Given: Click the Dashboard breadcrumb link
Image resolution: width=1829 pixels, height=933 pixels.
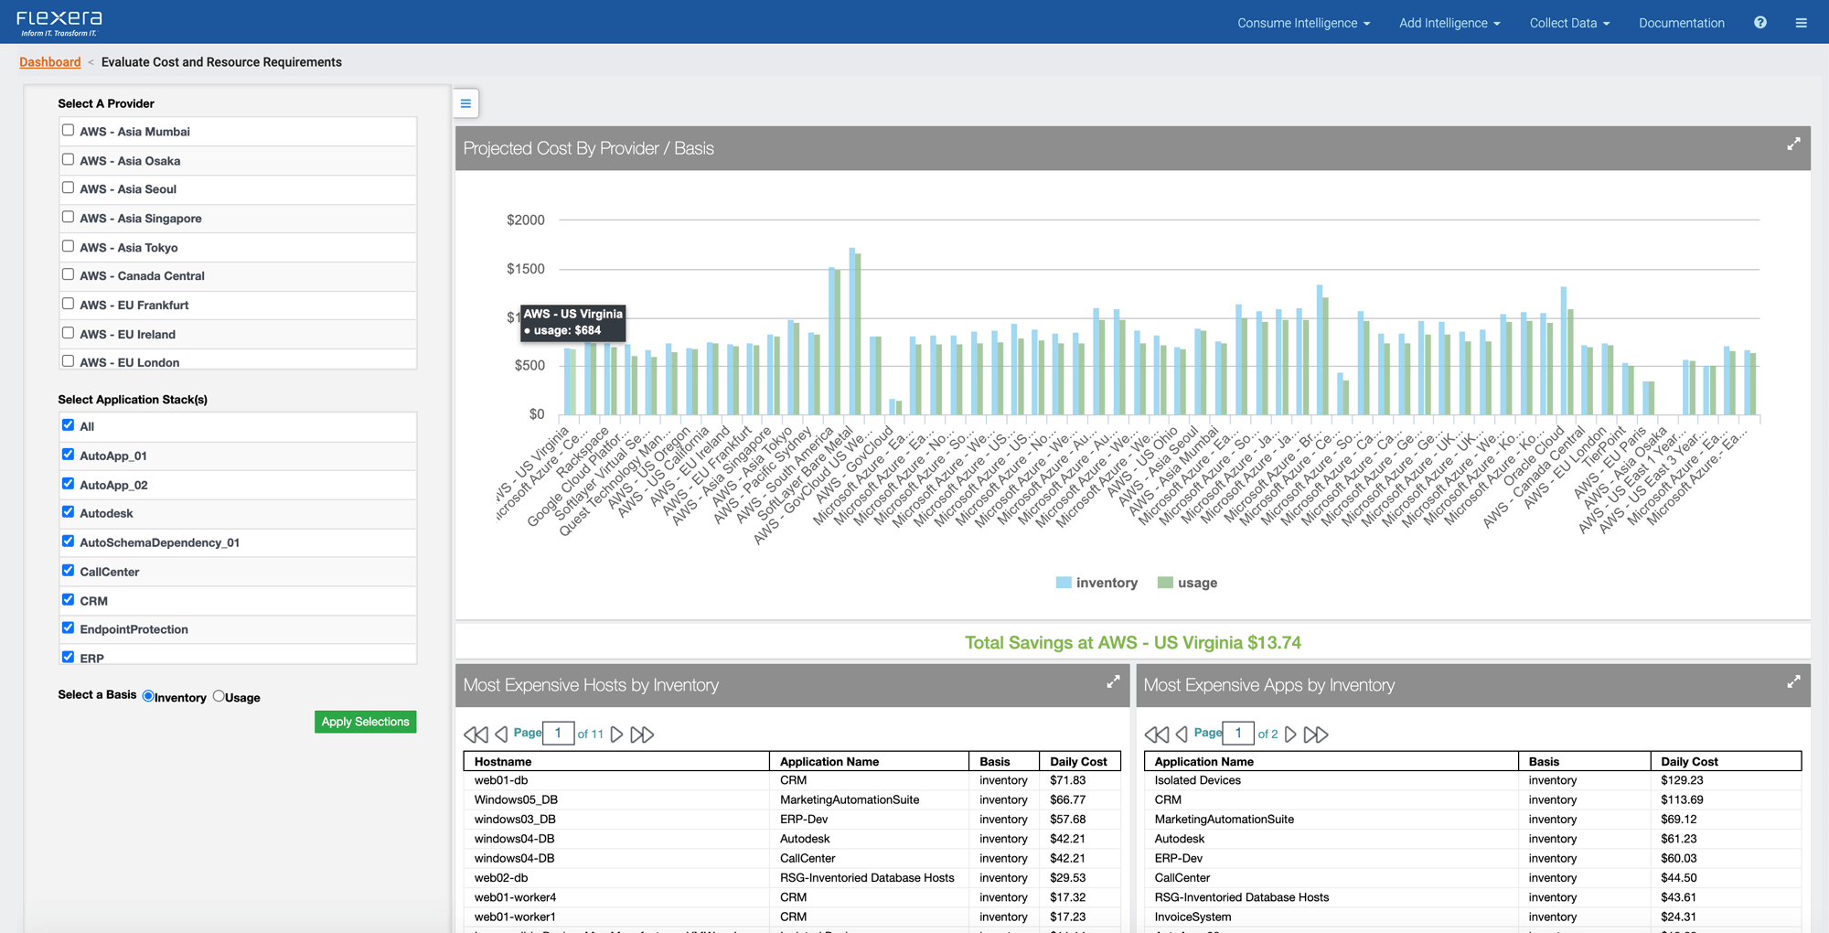Looking at the screenshot, I should (50, 62).
